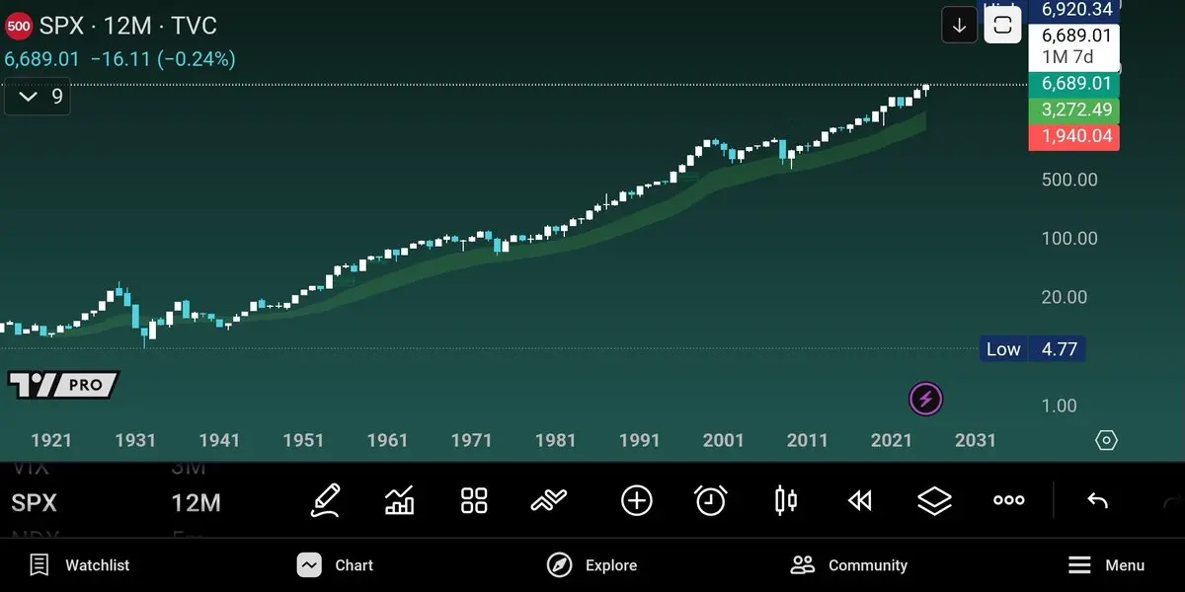This screenshot has width=1185, height=592.
Task: Open the indicators chart icon
Action: tap(399, 501)
